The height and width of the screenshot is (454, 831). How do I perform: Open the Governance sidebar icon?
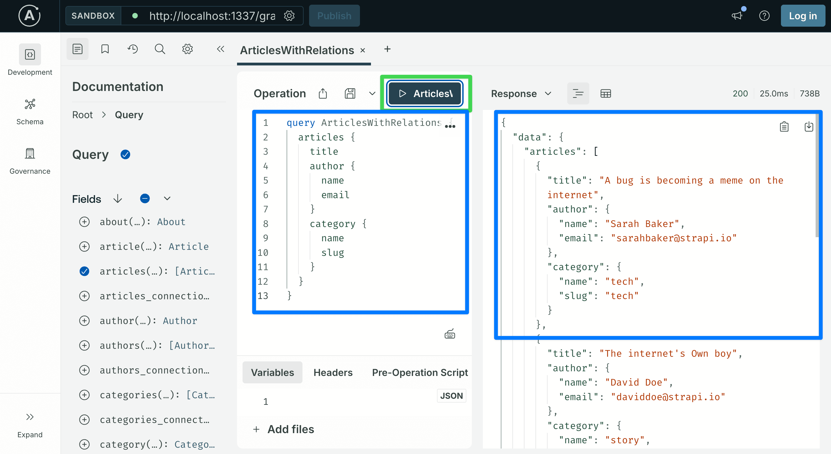point(30,153)
